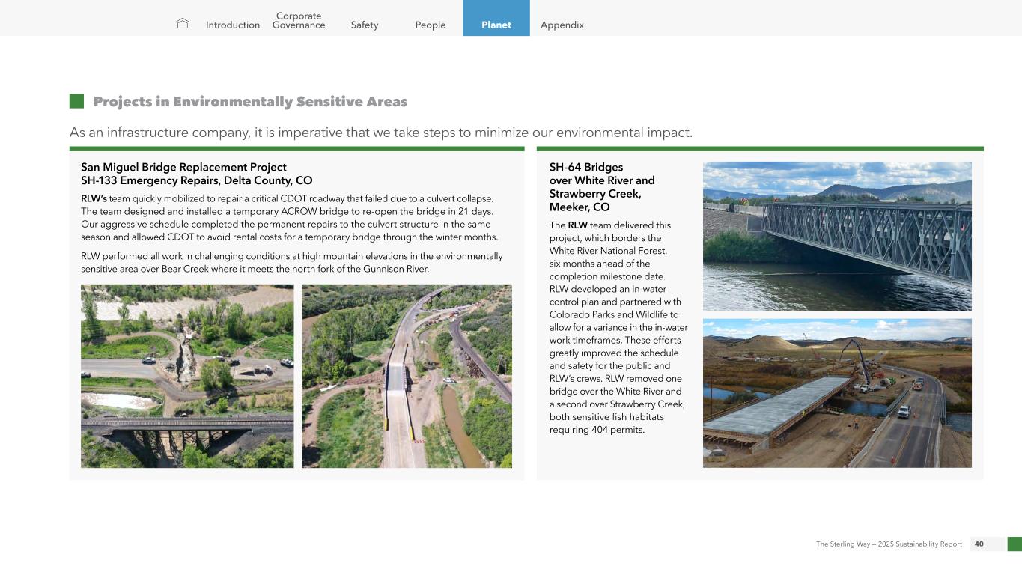Screen dimensions: 1022x575
Task: View the steel truss bridge over river photo
Action: [837, 236]
